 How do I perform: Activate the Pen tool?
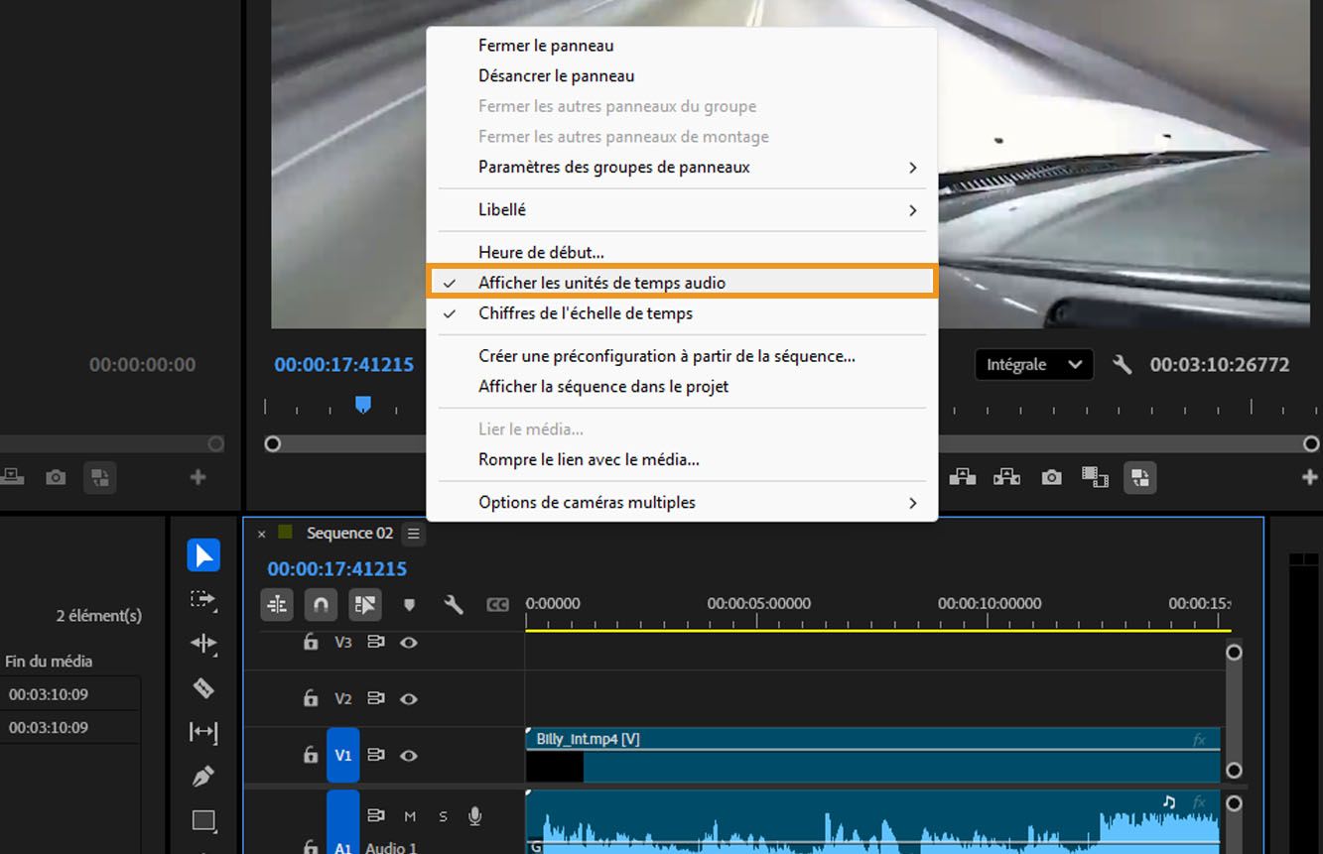pos(203,777)
